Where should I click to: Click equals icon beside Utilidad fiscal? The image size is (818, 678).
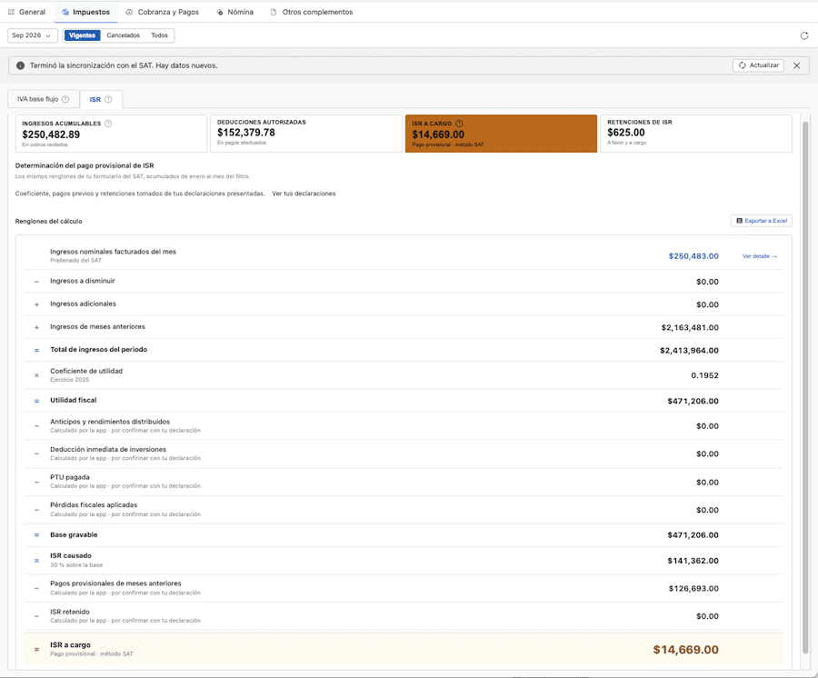[36, 401]
